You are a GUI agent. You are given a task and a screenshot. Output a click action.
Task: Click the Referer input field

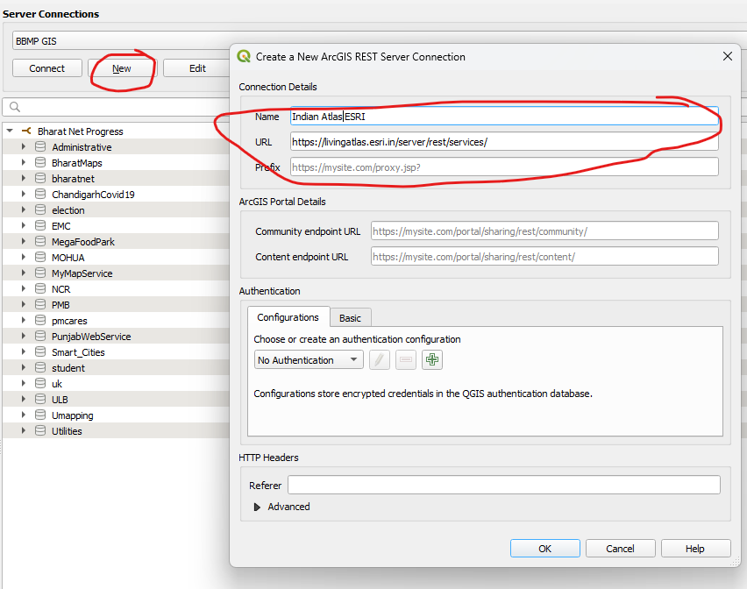[x=503, y=486]
